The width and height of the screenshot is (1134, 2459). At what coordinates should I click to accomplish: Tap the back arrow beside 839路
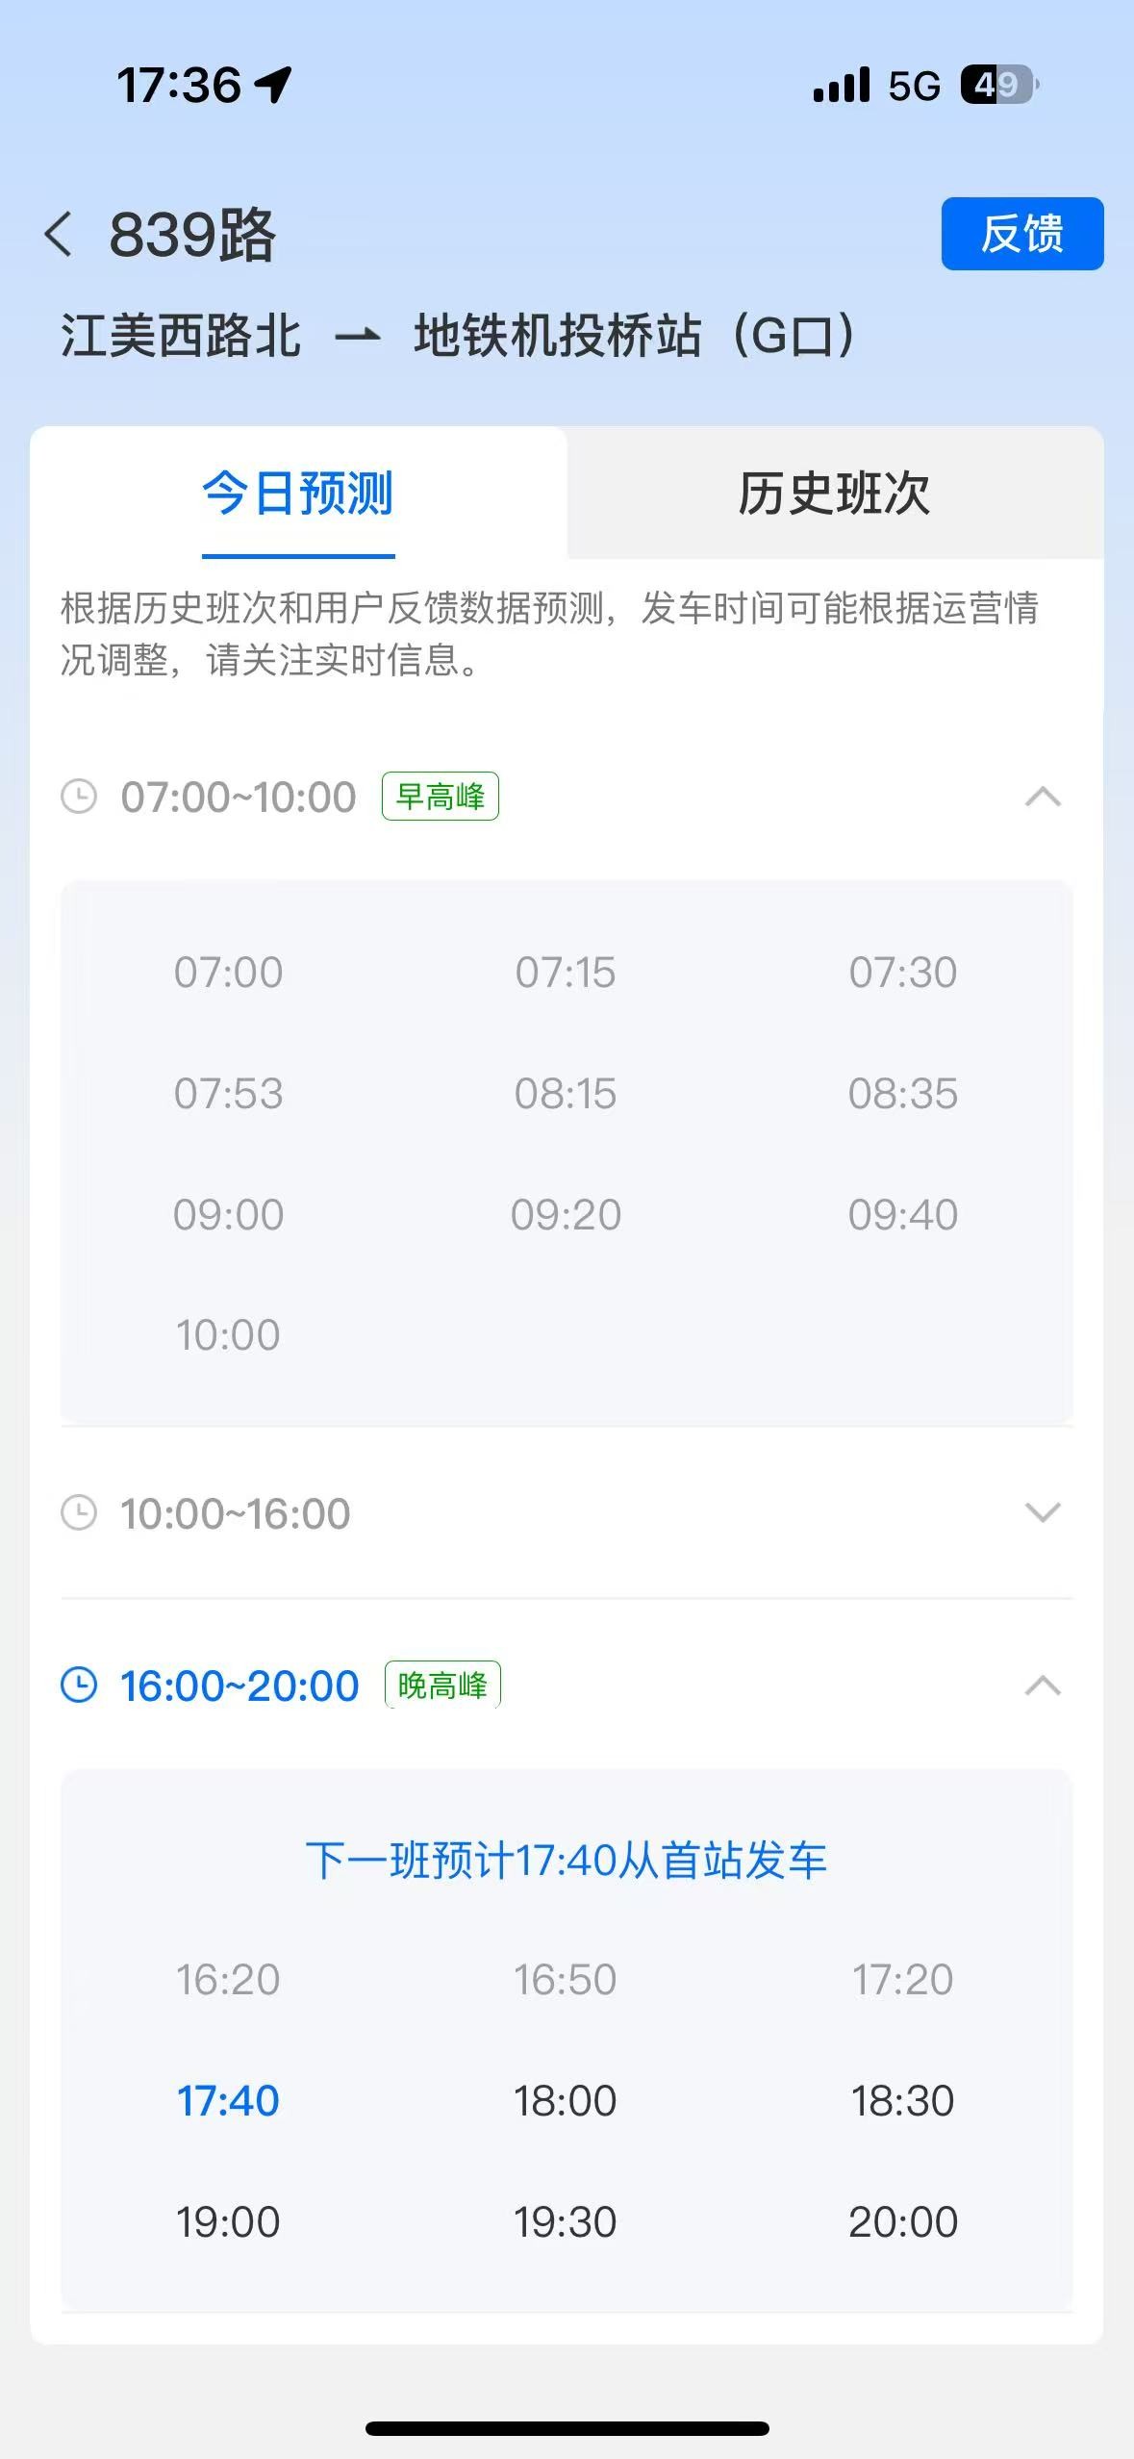(x=59, y=235)
